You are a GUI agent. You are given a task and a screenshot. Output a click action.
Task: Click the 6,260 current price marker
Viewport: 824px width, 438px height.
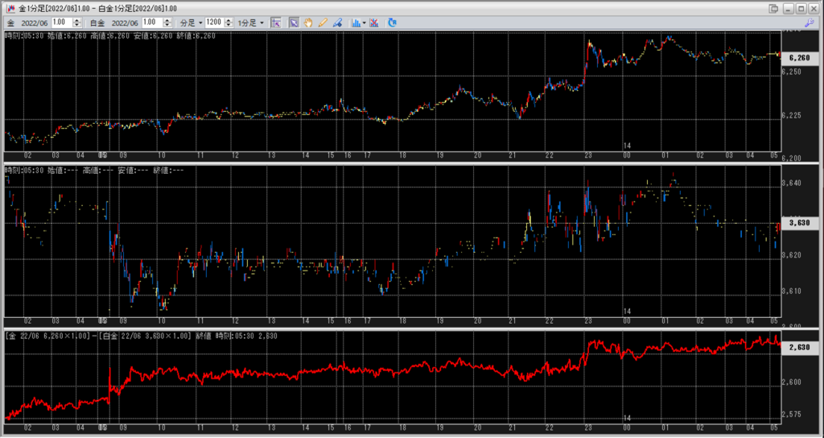[798, 58]
